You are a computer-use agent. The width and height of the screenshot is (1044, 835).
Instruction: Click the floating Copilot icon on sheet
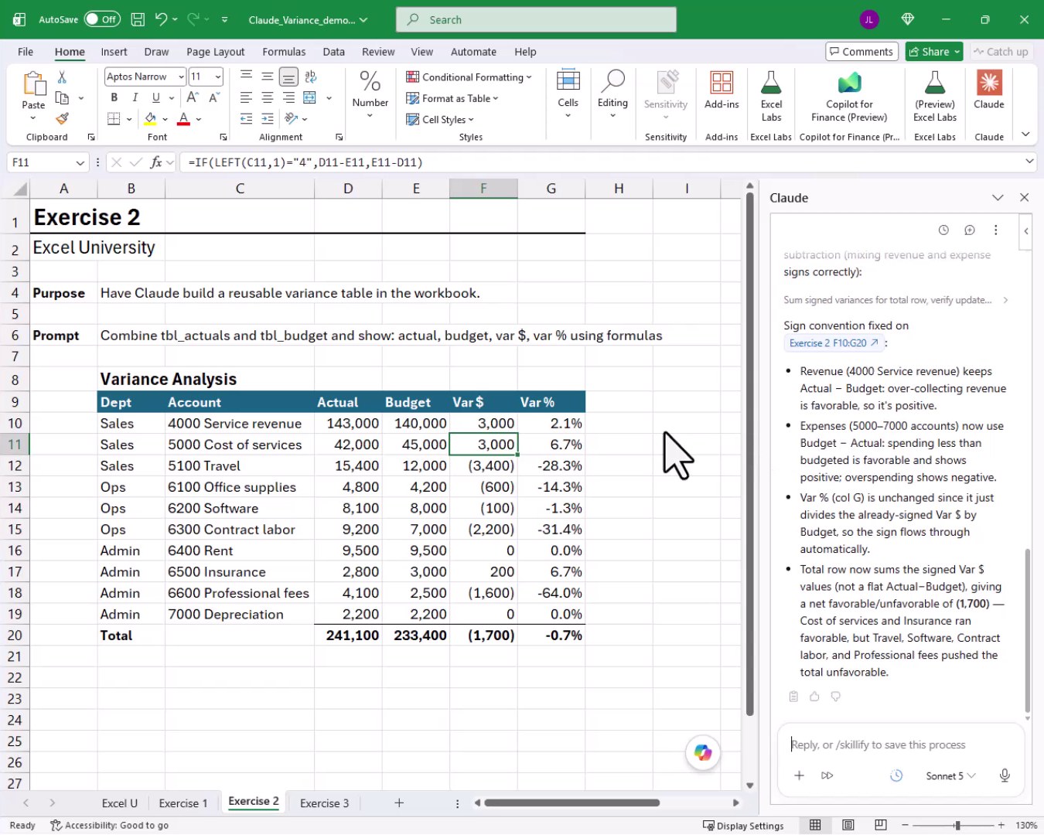pyautogui.click(x=703, y=752)
